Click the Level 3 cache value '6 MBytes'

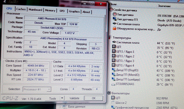click(77, 80)
